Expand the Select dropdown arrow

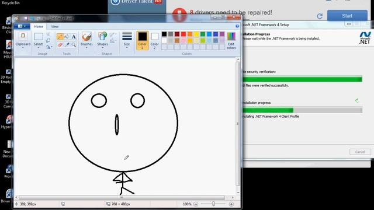point(38,48)
